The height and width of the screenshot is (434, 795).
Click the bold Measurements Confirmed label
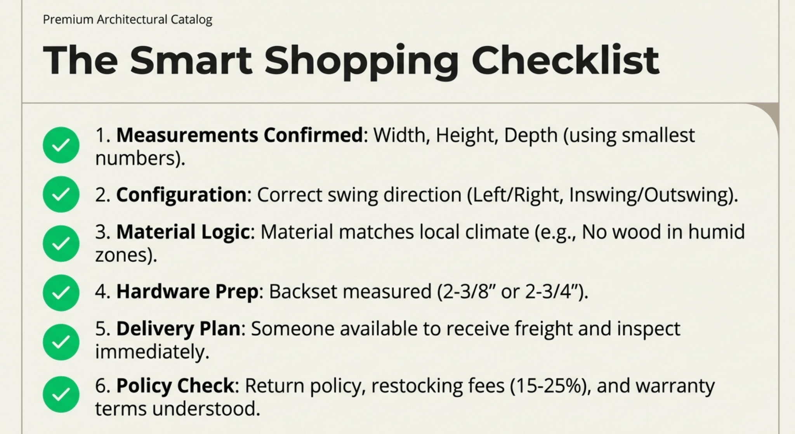(240, 135)
